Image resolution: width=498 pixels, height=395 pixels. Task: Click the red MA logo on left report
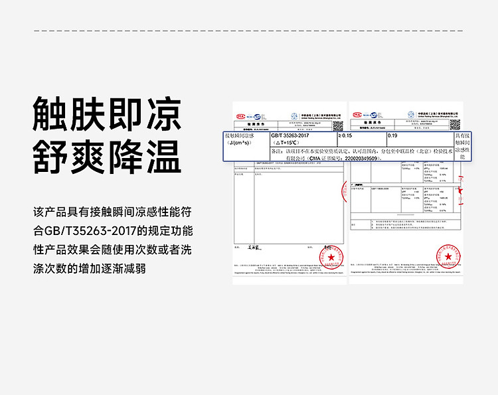[241, 116]
